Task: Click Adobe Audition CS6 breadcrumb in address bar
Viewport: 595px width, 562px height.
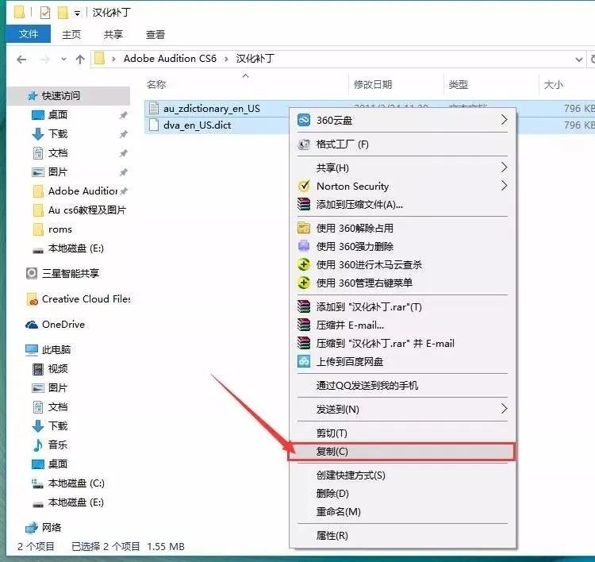Action: (x=170, y=59)
